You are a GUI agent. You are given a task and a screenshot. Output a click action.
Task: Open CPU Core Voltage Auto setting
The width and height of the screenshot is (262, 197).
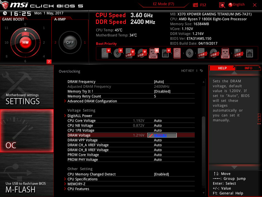pos(158,121)
